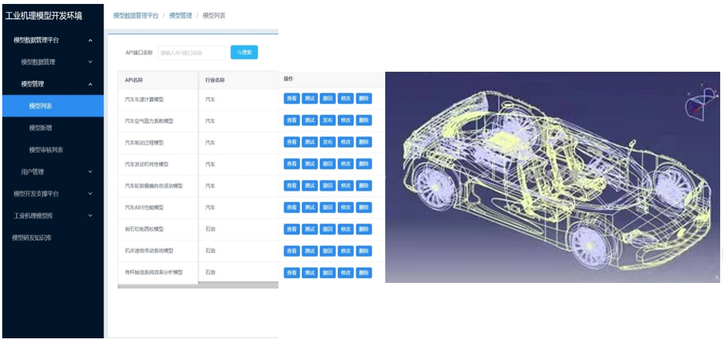Click 删除 for 汽车空气阻力系数模型
Viewport: 723px width, 340px height.
[364, 120]
